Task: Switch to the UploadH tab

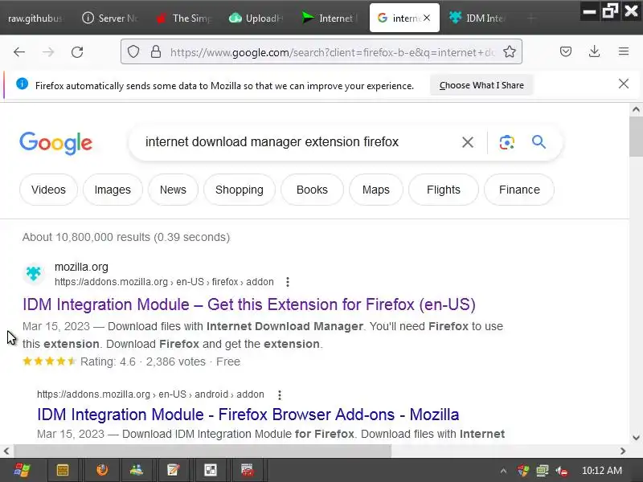Action: pyautogui.click(x=256, y=18)
